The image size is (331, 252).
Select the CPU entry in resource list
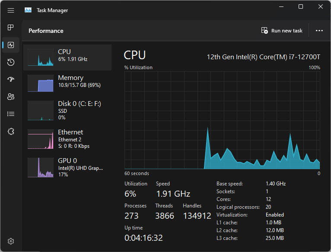pyautogui.click(x=67, y=57)
